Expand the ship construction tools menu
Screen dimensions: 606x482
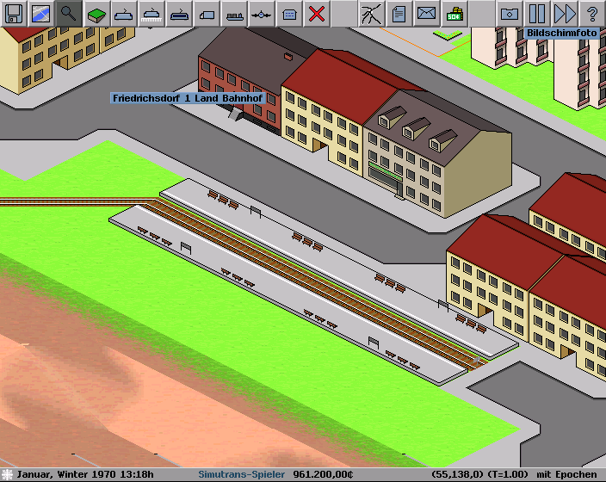(x=234, y=13)
